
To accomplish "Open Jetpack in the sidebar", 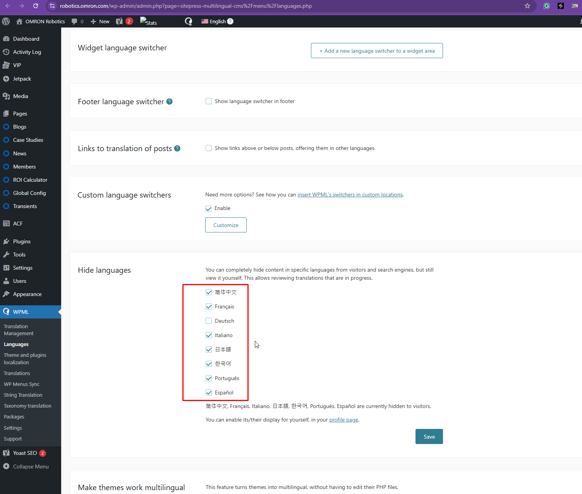I will [31, 79].
